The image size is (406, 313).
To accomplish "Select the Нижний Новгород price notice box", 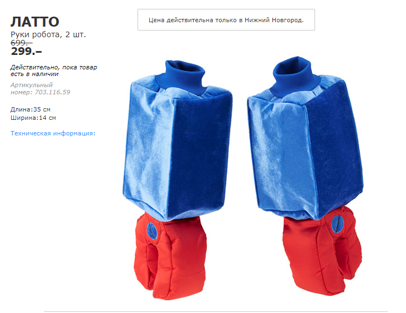I will point(226,20).
